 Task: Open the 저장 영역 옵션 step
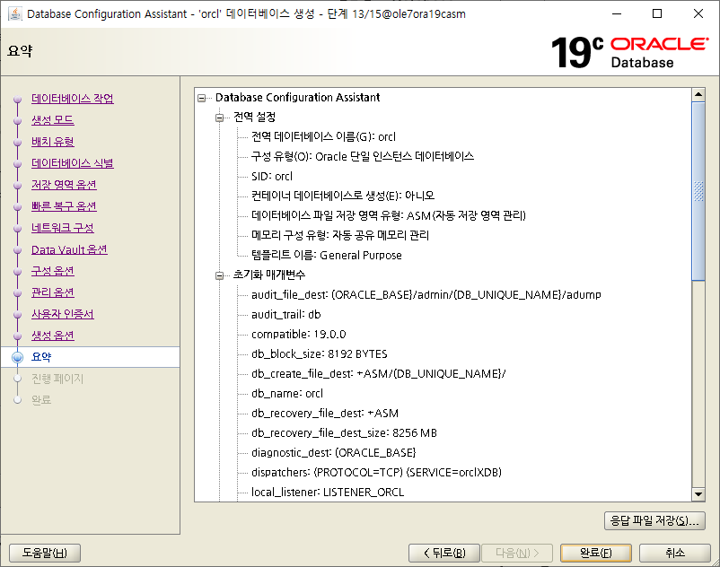(64, 185)
